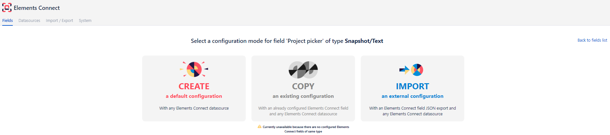Select the red CREATE heading
The width and height of the screenshot is (610, 135).
194,86
